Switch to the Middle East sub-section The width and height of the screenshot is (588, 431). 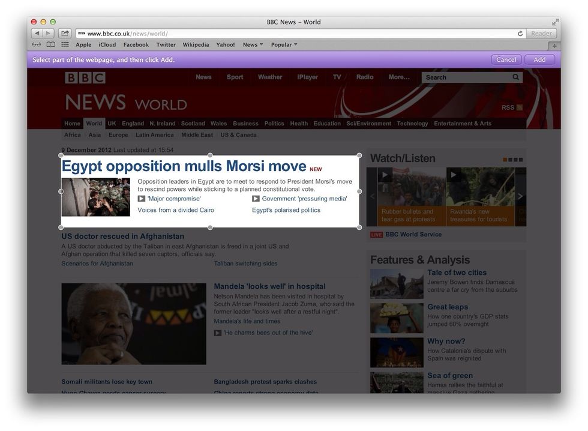pos(197,135)
